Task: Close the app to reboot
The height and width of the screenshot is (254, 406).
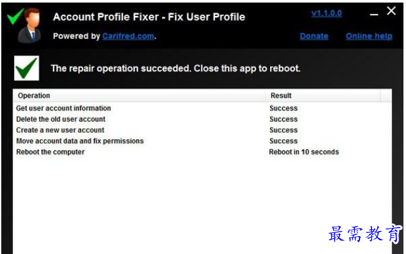Action: 391,11
